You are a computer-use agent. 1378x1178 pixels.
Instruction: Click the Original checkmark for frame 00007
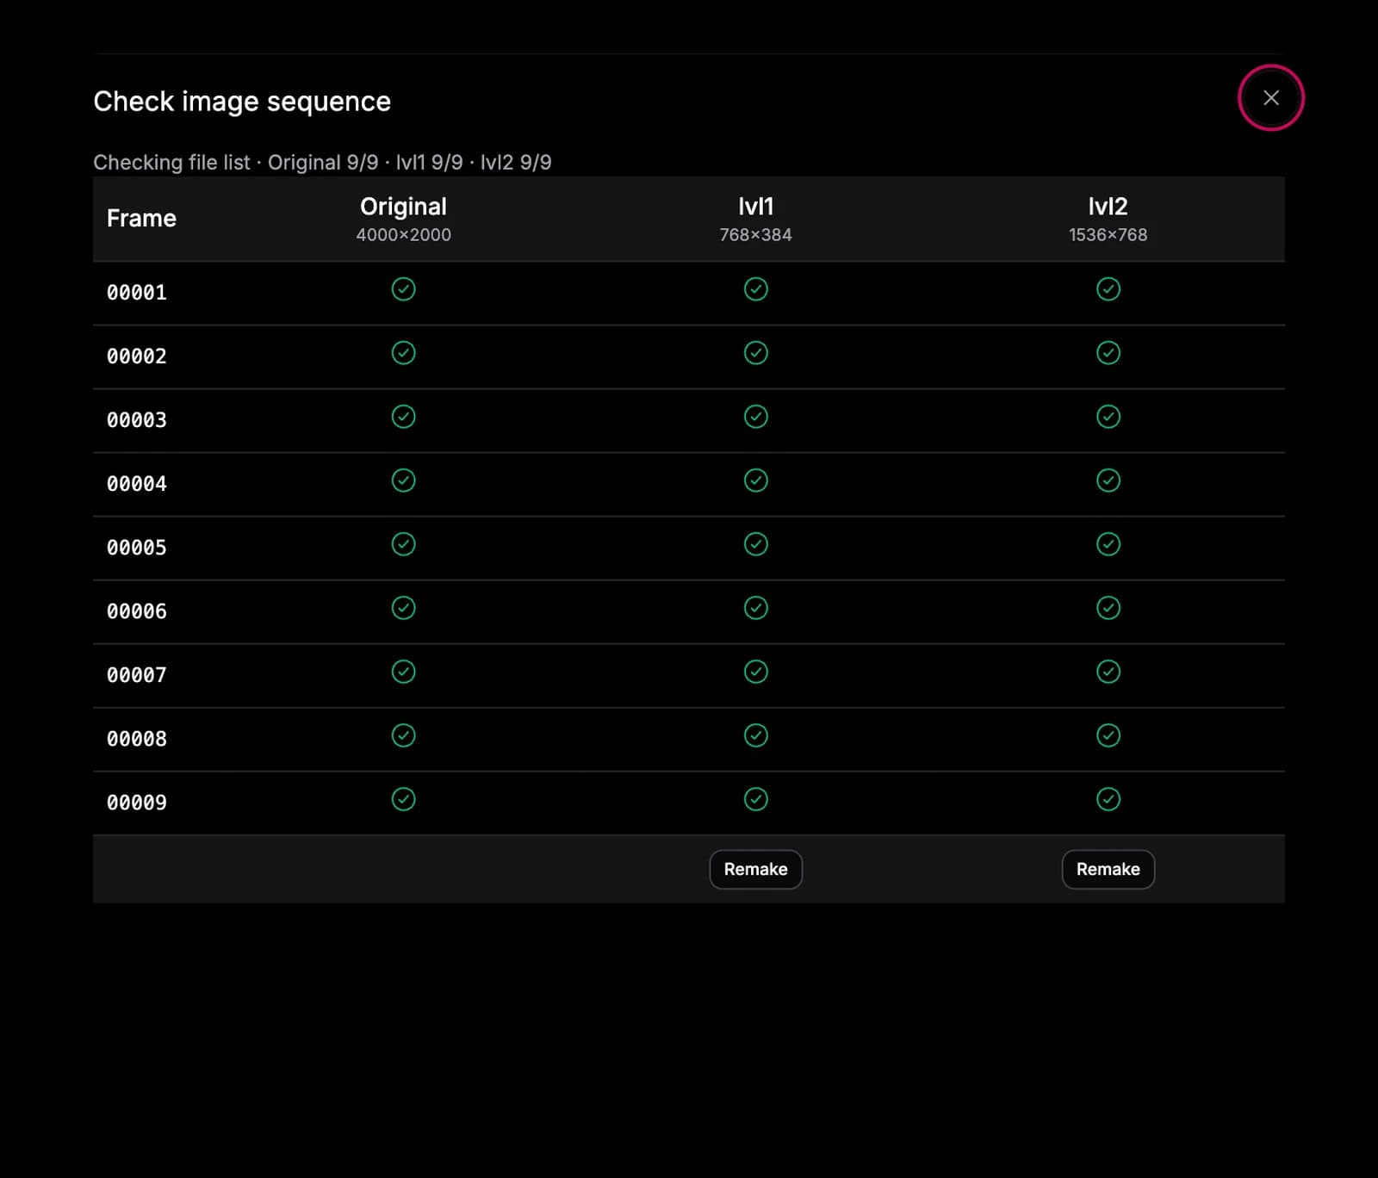pyautogui.click(x=403, y=672)
